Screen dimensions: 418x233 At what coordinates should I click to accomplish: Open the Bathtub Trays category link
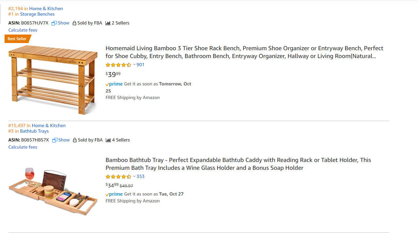(34, 131)
